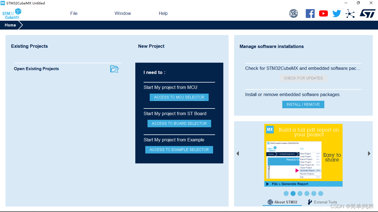The height and width of the screenshot is (212, 378).
Task: Open the pdf report banner image
Action: (303, 155)
